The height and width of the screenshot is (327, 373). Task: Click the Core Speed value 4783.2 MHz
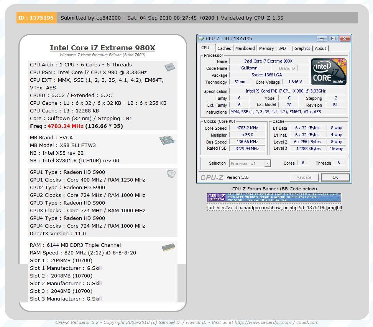(247, 128)
